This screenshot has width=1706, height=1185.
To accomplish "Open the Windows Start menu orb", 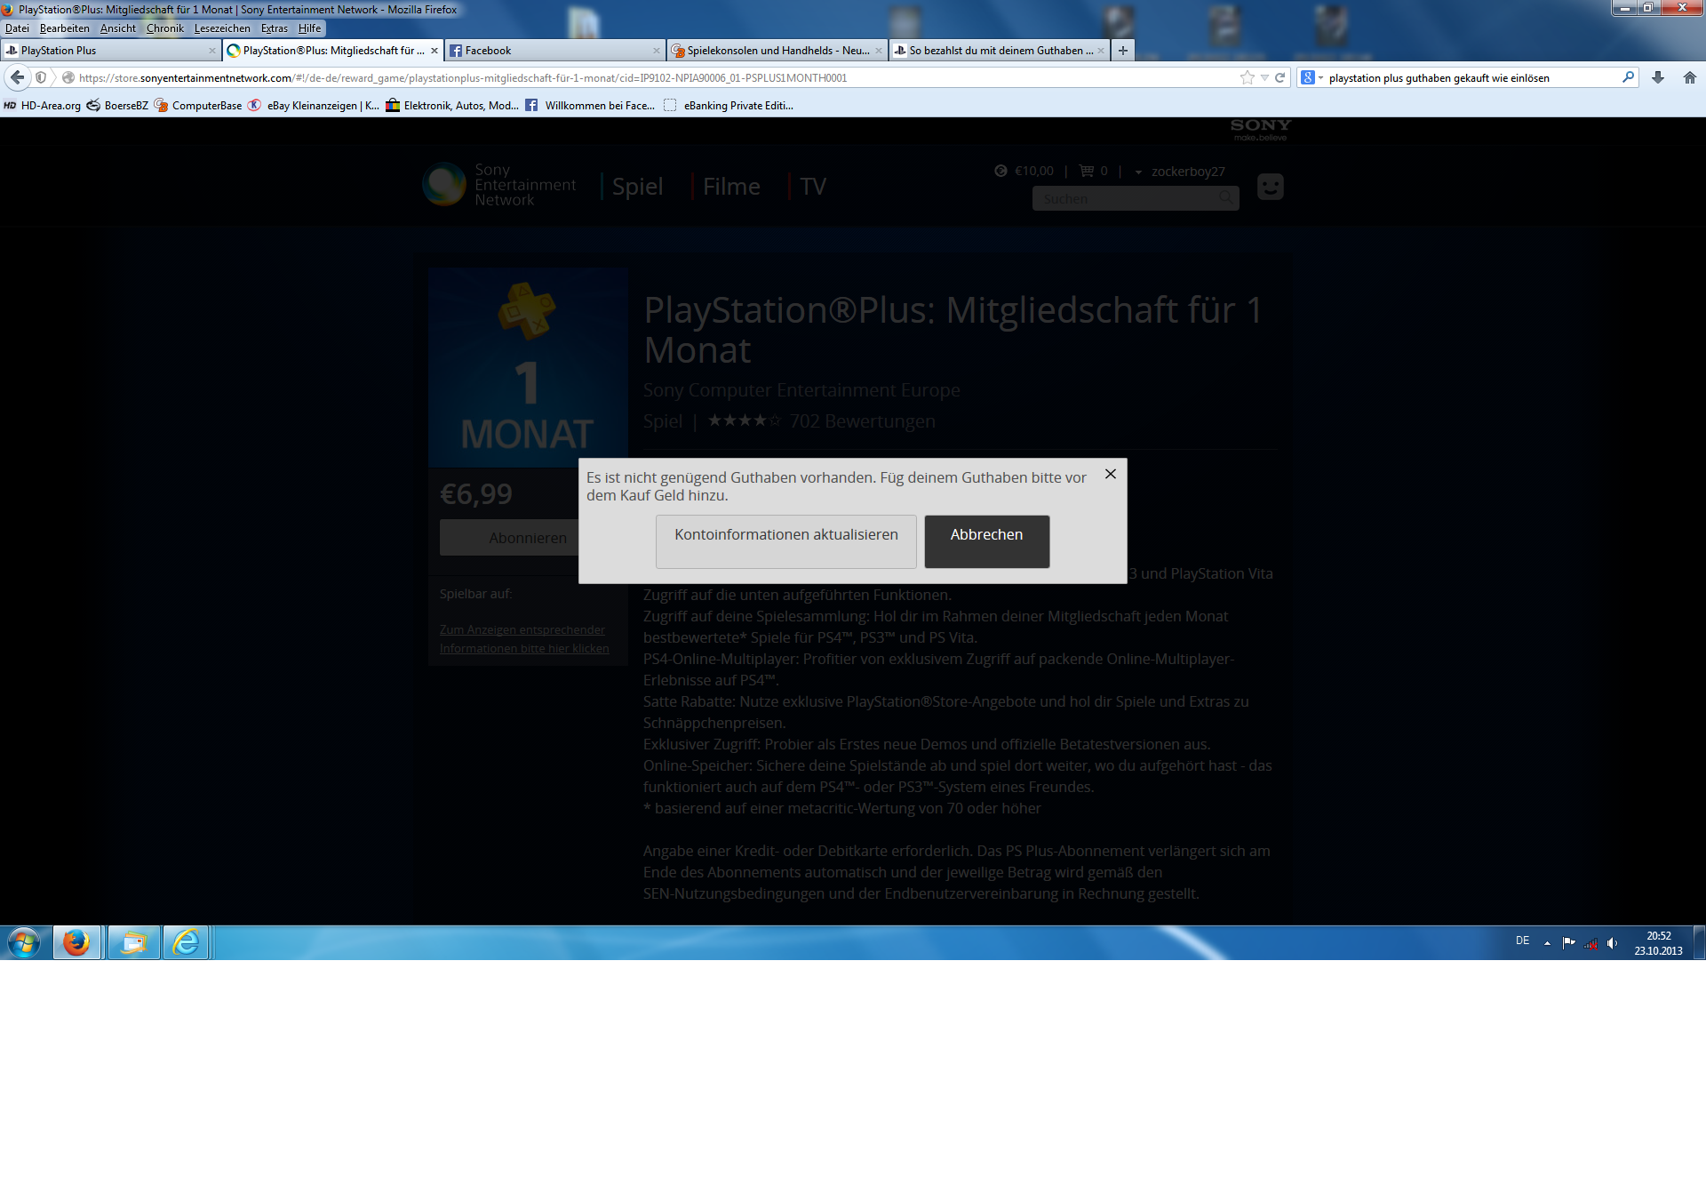I will 24,942.
